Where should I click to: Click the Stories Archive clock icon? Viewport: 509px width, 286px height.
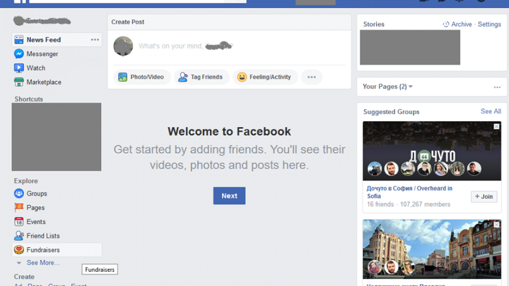tap(446, 24)
